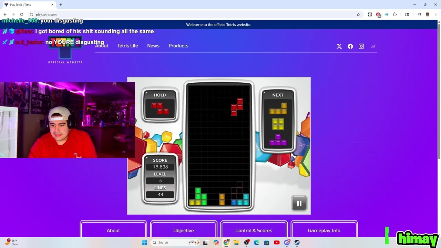Viewport: 441px width, 248px height.
Task: Open YouTube app from the taskbar
Action: [277, 242]
